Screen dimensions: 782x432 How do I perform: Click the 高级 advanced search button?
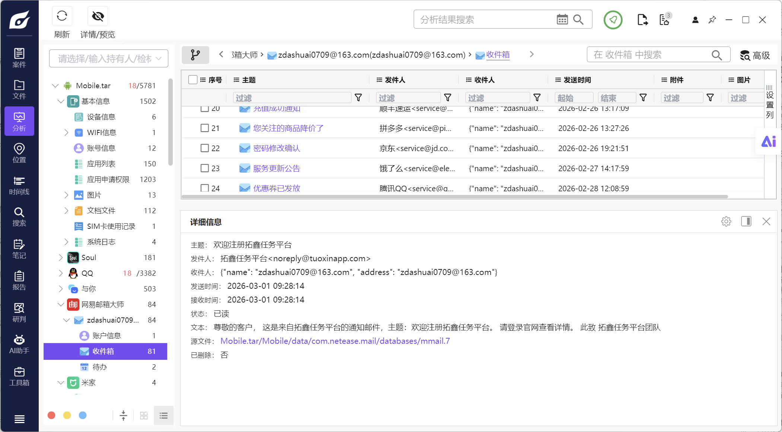pyautogui.click(x=755, y=55)
